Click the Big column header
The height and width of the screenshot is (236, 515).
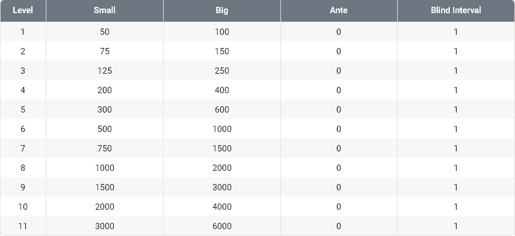coord(222,10)
